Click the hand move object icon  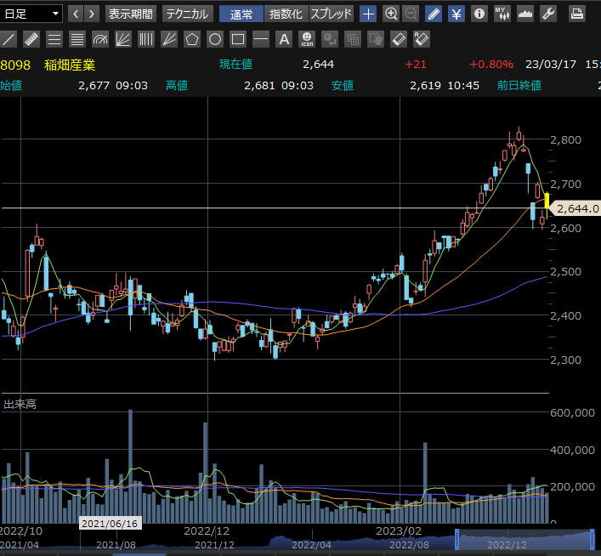(376, 39)
